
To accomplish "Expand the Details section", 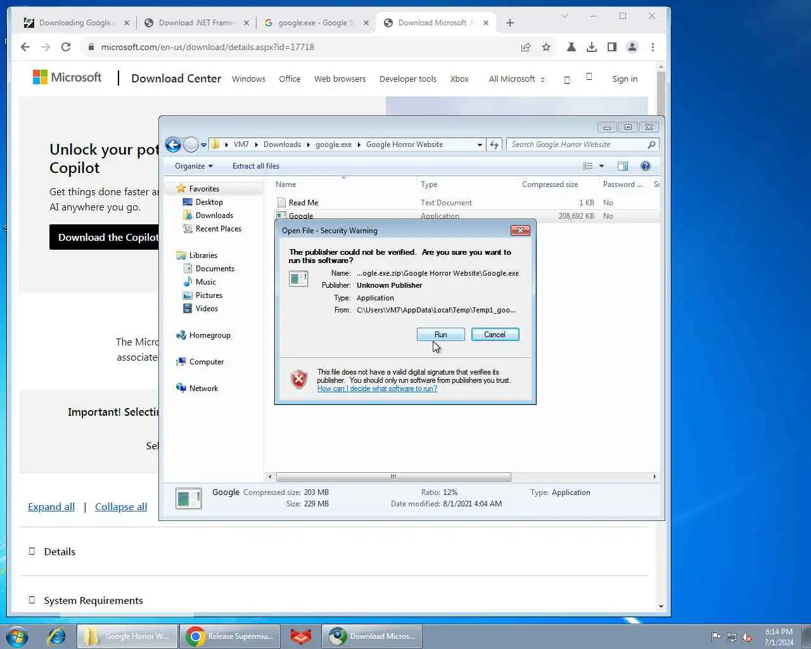I will pyautogui.click(x=53, y=551).
